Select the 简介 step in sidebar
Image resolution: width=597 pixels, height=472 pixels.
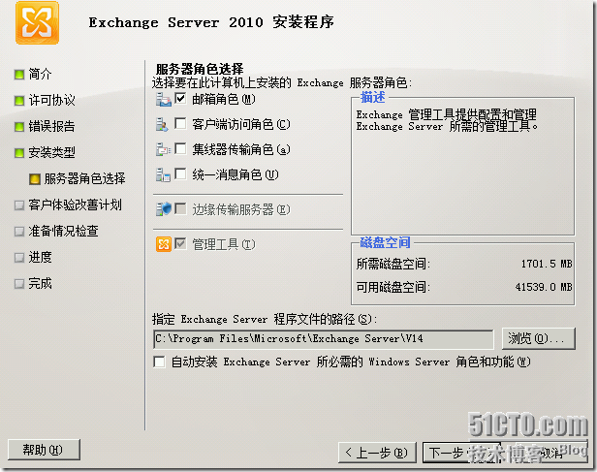click(40, 75)
